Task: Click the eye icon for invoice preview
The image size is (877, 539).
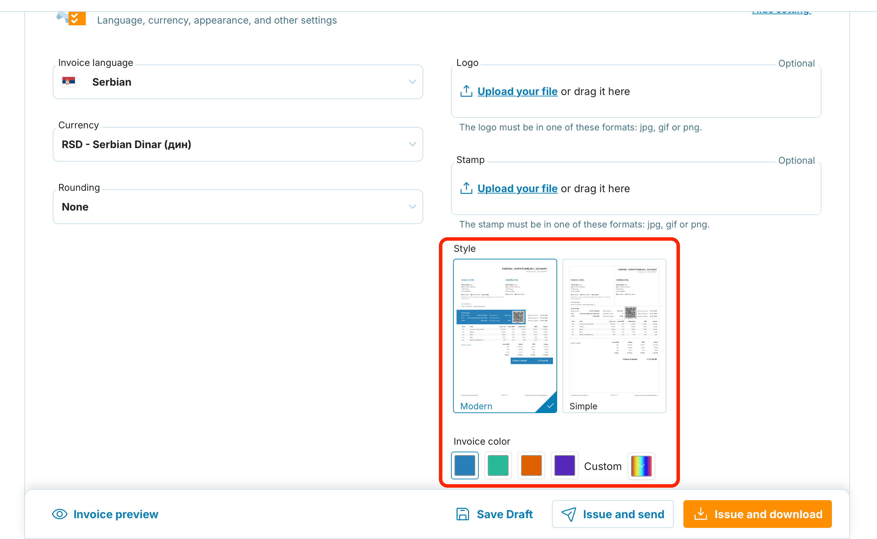Action: pyautogui.click(x=60, y=514)
